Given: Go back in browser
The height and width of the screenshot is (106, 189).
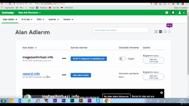Looking at the screenshot, I should click(x=2, y=4).
